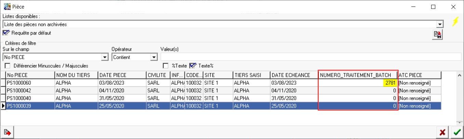
Task: Open the Opérateur Contient dropdown
Action: [x=154, y=57]
